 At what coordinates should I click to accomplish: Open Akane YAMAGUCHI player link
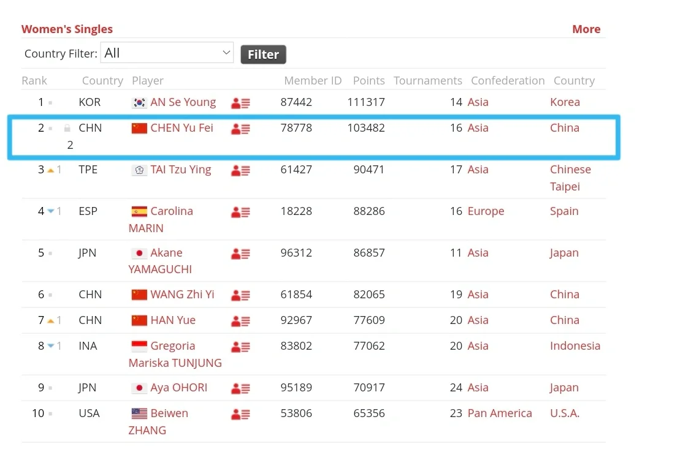point(160,261)
